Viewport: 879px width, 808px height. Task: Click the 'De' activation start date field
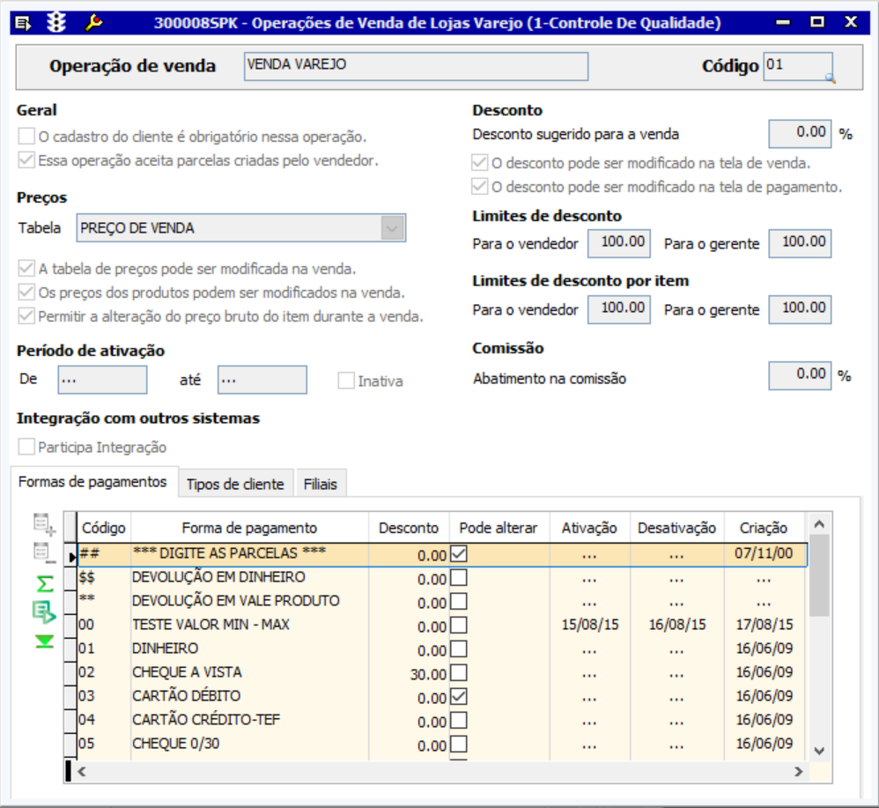pyautogui.click(x=102, y=380)
